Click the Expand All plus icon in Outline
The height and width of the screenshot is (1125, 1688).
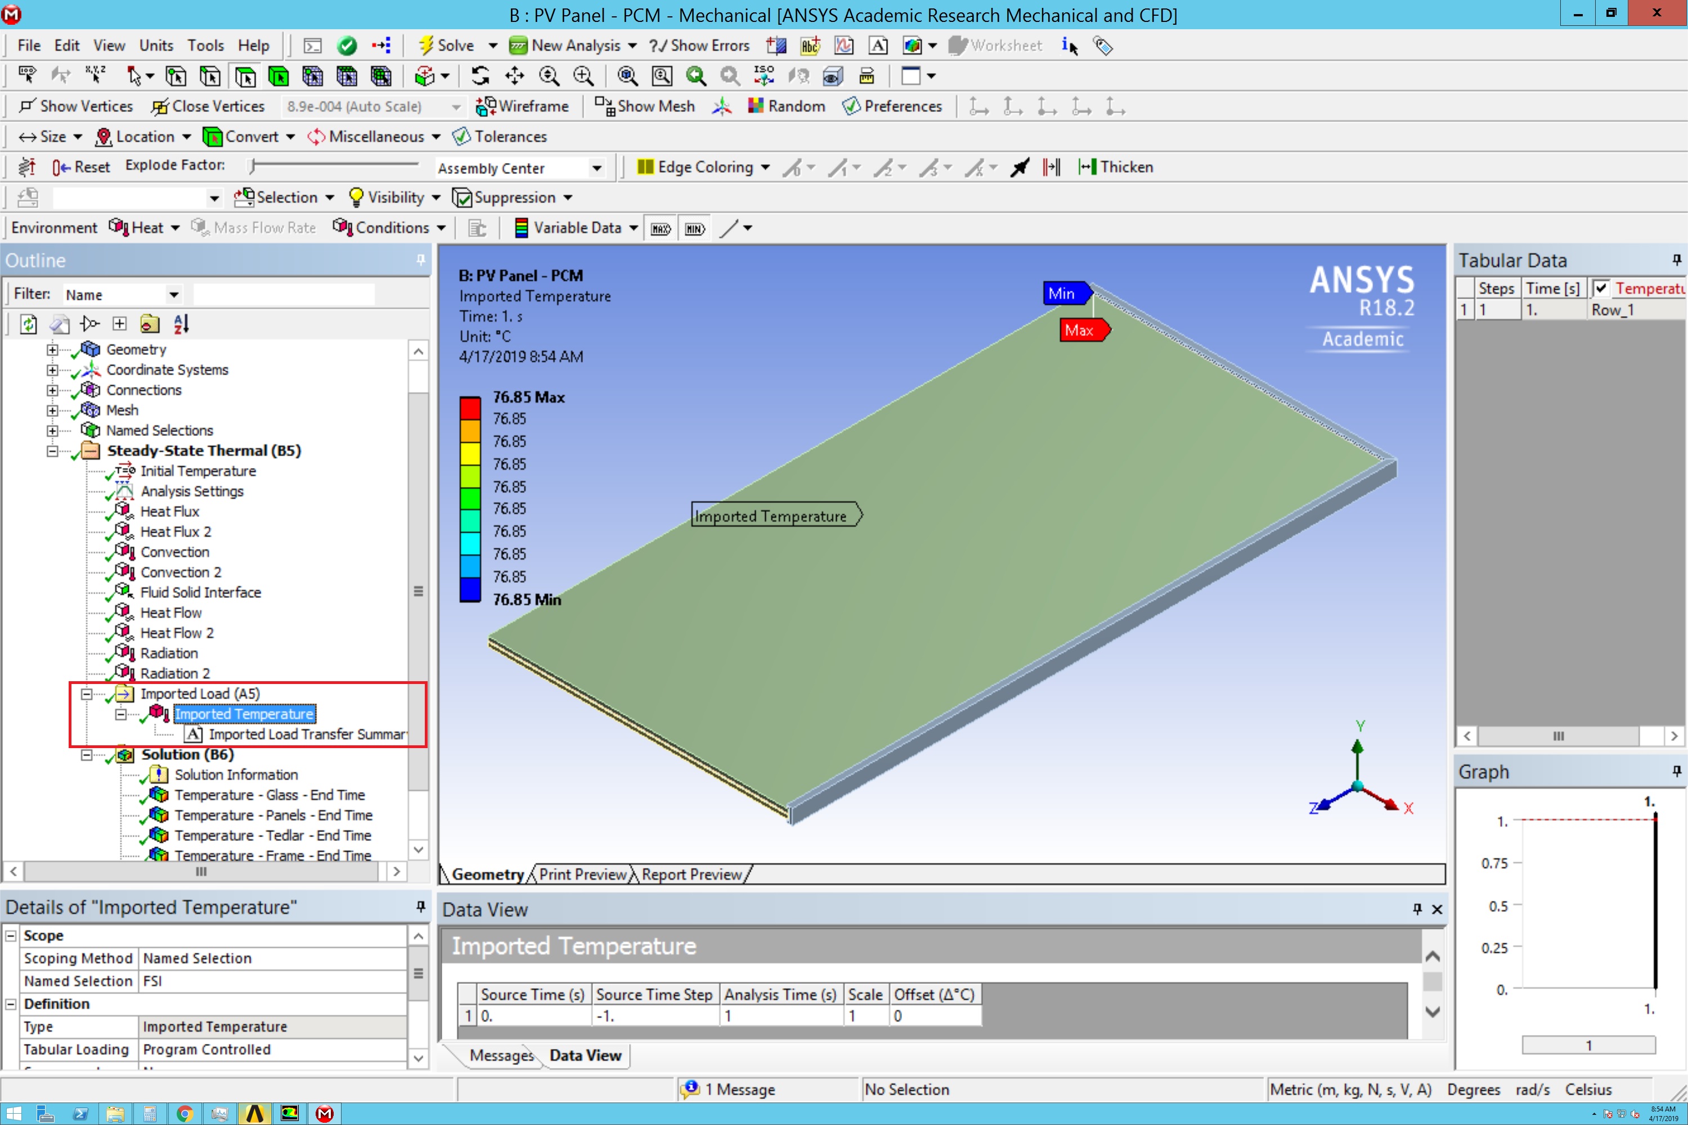(119, 325)
